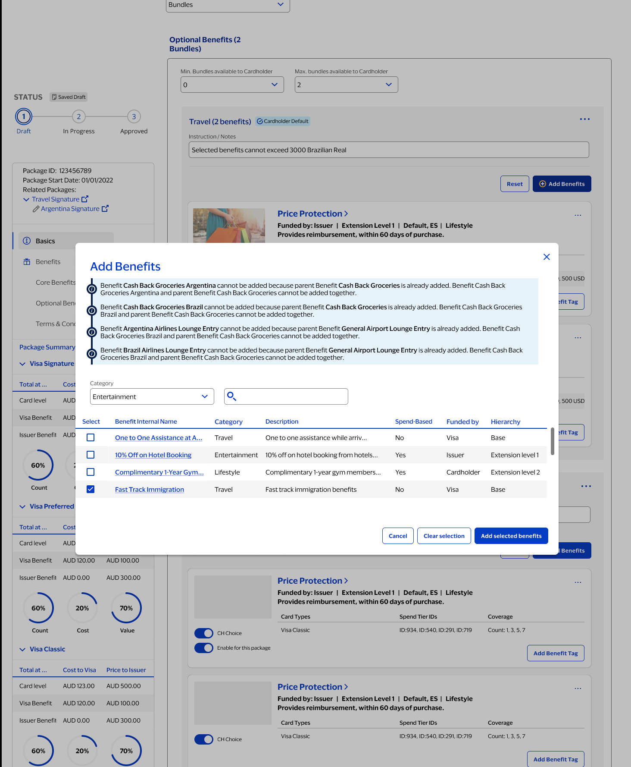Click the Visa Preferred 70% Value progress ring
Image resolution: width=631 pixels, height=767 pixels.
(x=126, y=608)
